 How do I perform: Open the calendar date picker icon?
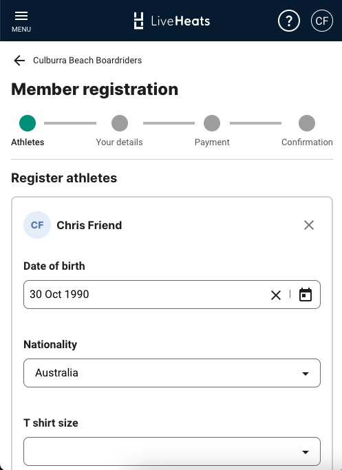point(306,295)
